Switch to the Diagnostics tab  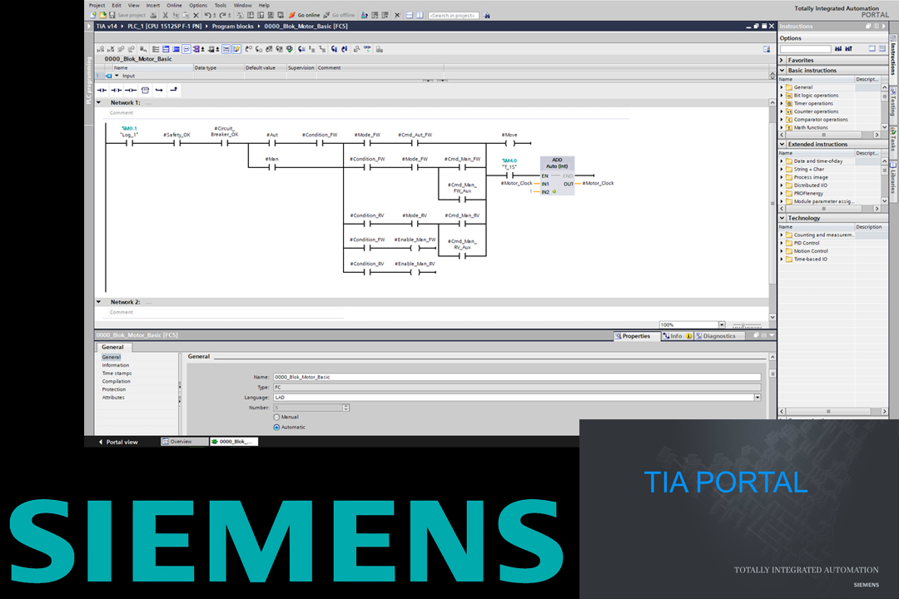719,336
